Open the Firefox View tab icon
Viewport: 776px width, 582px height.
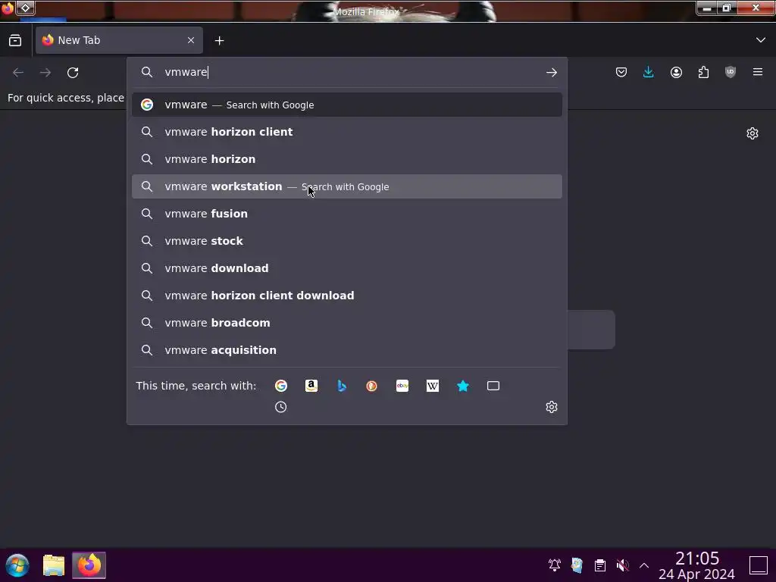point(15,41)
